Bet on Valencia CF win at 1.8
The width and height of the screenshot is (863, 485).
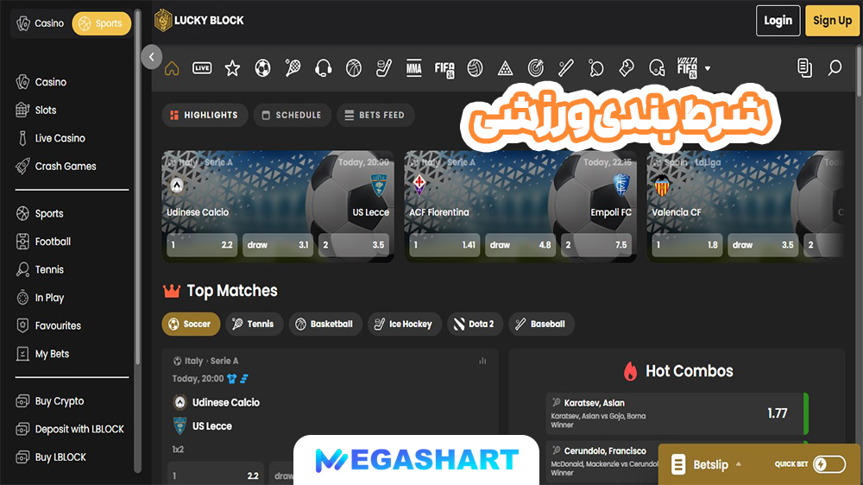[x=687, y=245]
